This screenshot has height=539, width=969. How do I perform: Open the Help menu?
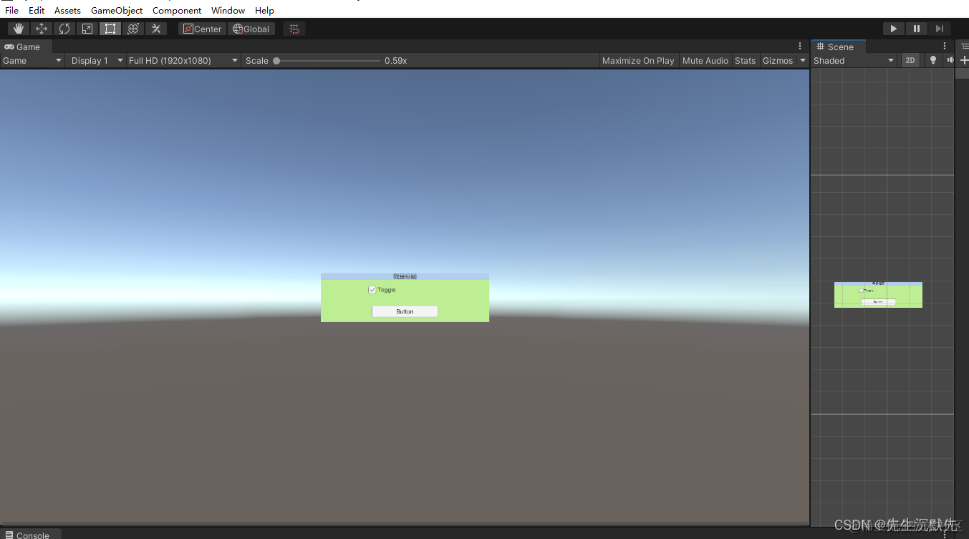pos(265,10)
